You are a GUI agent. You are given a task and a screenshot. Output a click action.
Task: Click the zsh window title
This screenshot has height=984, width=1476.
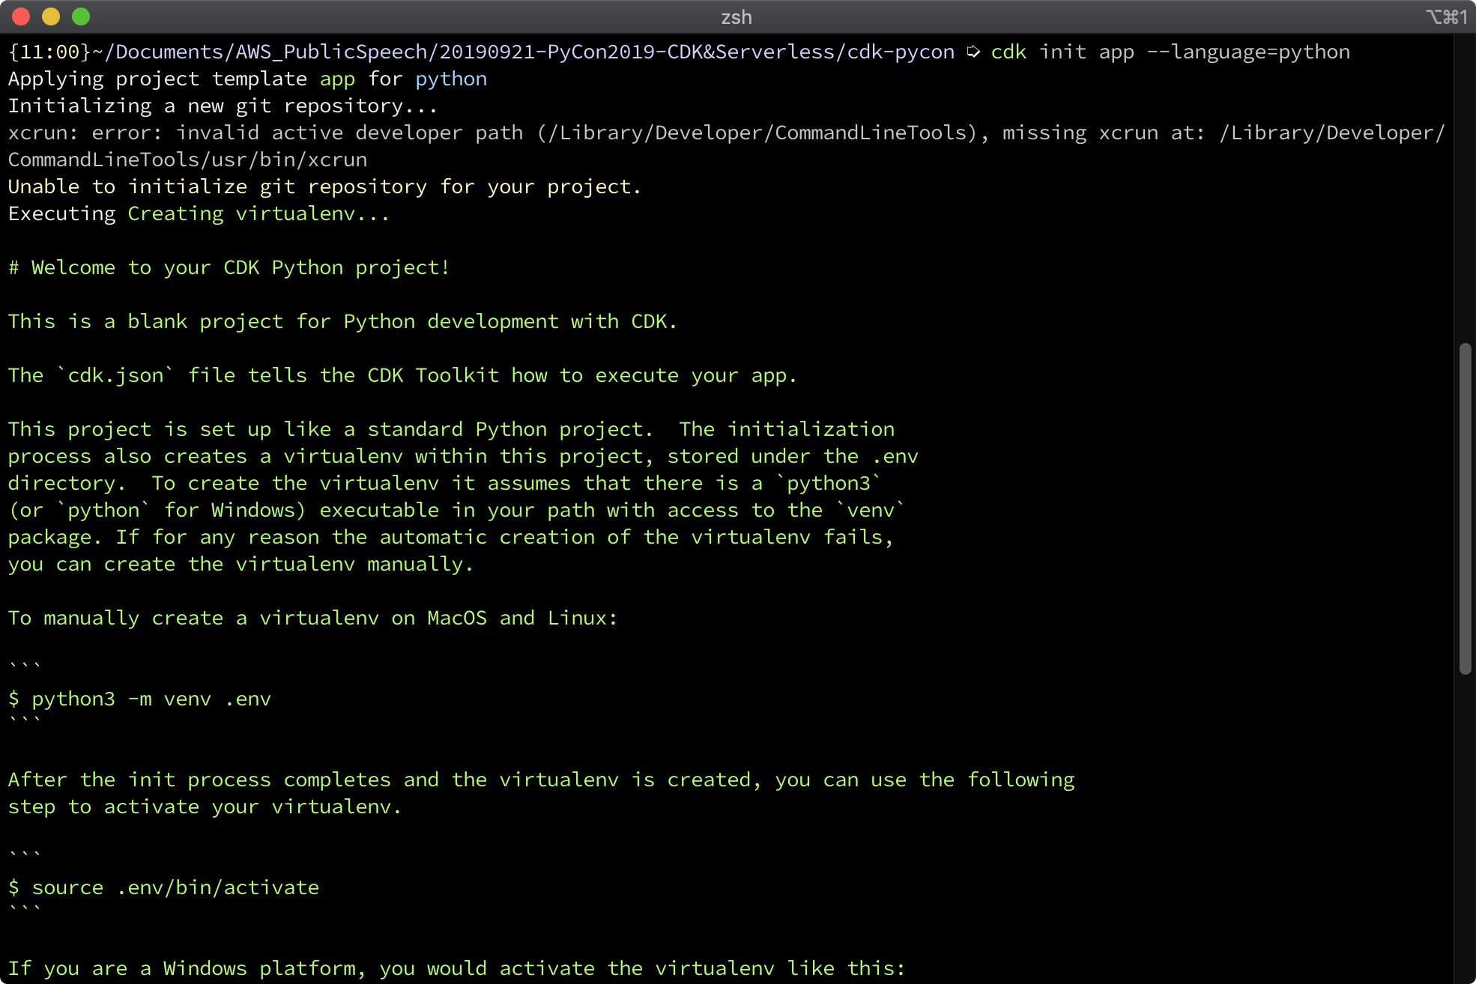pyautogui.click(x=737, y=17)
